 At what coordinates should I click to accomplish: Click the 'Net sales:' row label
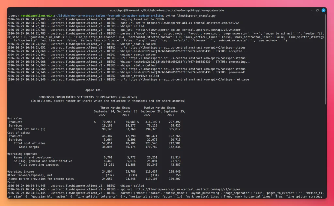pyautogui.click(x=16, y=119)
